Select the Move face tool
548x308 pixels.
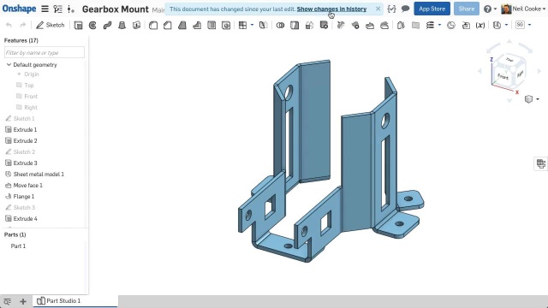pyautogui.click(x=370, y=25)
